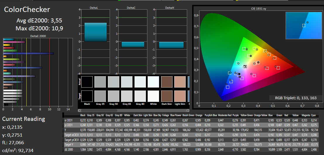Select the Target Gray 35 swatch
Screen dimensions: 324x155
(100, 96)
